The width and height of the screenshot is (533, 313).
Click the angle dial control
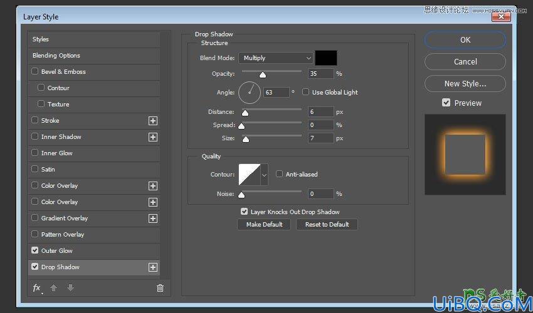pyautogui.click(x=250, y=93)
